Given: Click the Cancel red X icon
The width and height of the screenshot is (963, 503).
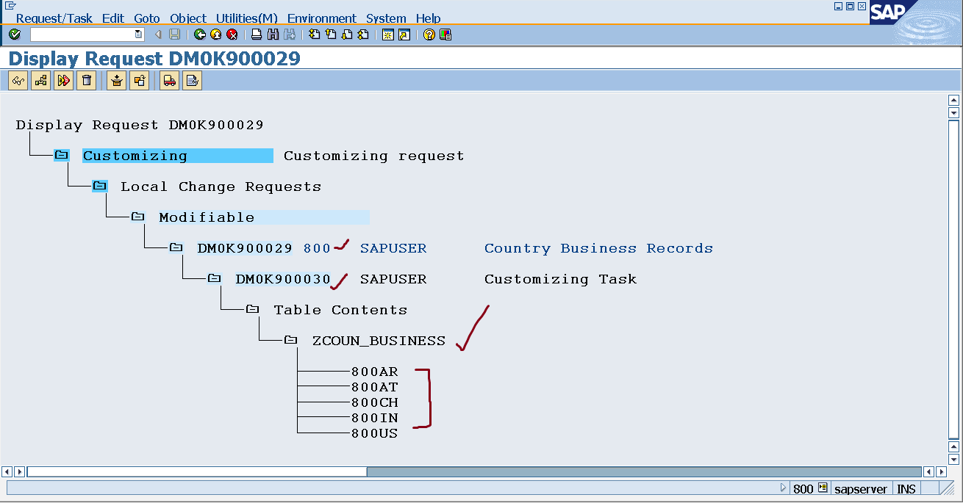Looking at the screenshot, I should click(233, 34).
